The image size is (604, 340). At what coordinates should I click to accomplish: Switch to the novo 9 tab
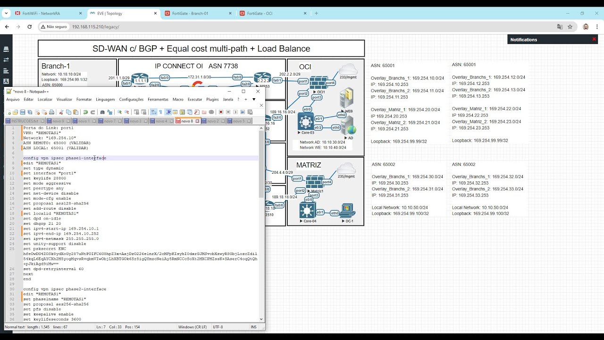point(58,121)
